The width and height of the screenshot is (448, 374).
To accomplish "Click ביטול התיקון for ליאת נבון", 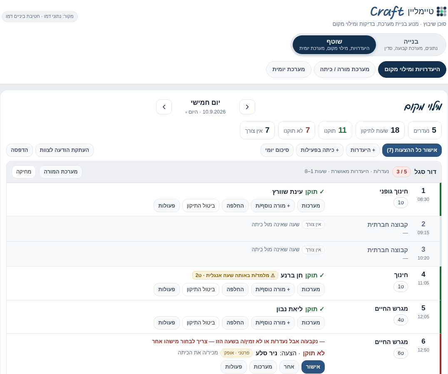I will tap(201, 323).
